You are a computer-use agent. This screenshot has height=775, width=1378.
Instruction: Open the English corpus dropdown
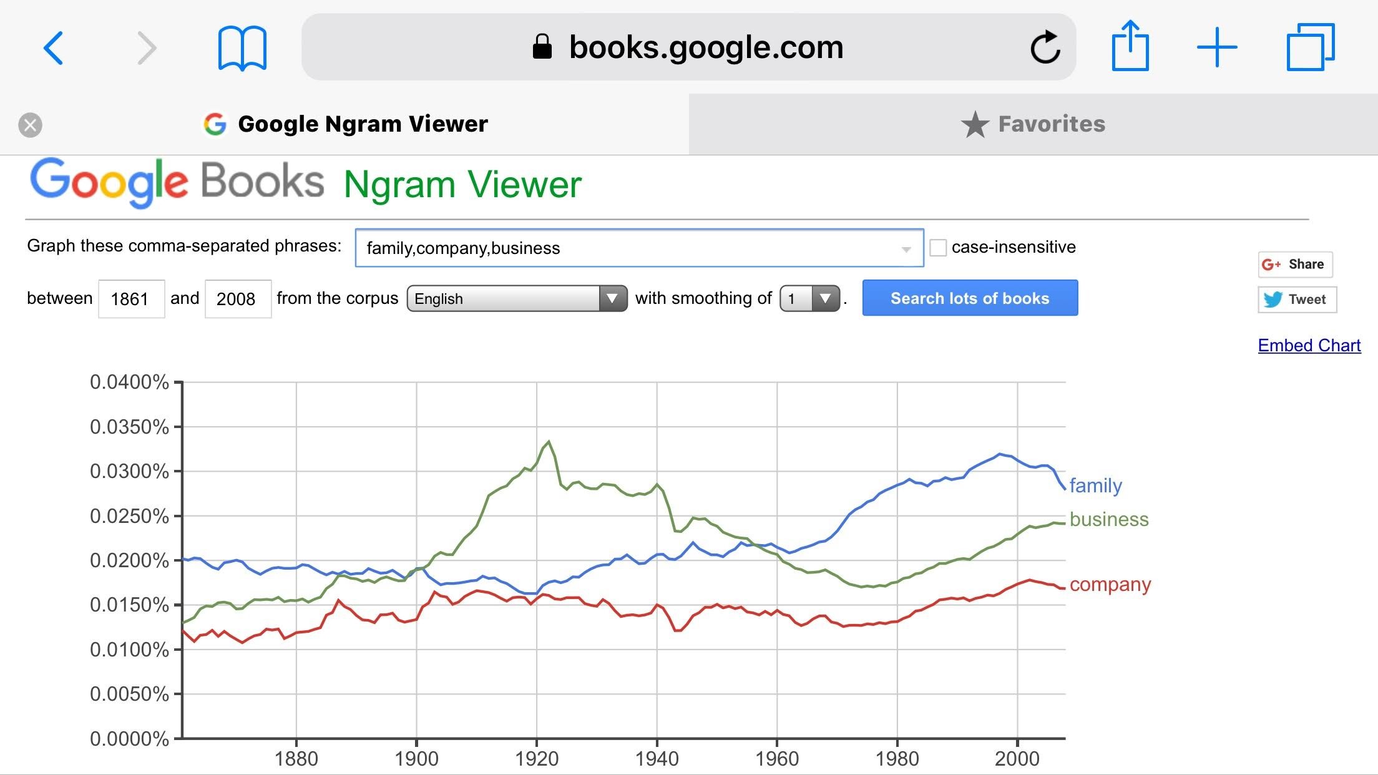517,299
